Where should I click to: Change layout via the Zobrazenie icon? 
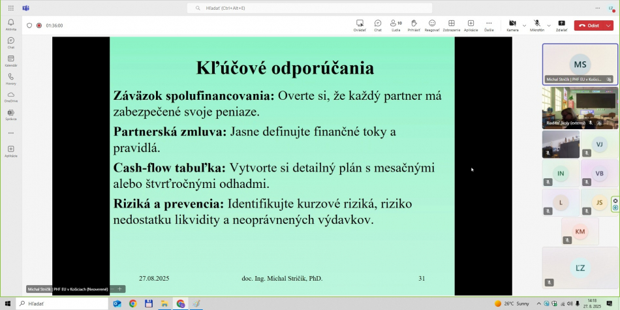451,25
